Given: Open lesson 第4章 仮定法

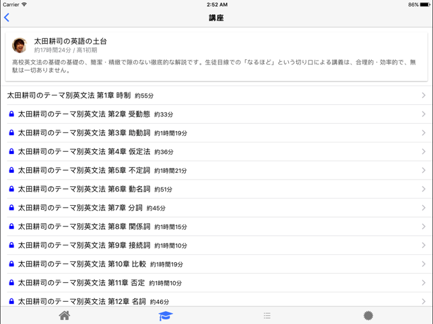Looking at the screenshot, I should coord(217,151).
